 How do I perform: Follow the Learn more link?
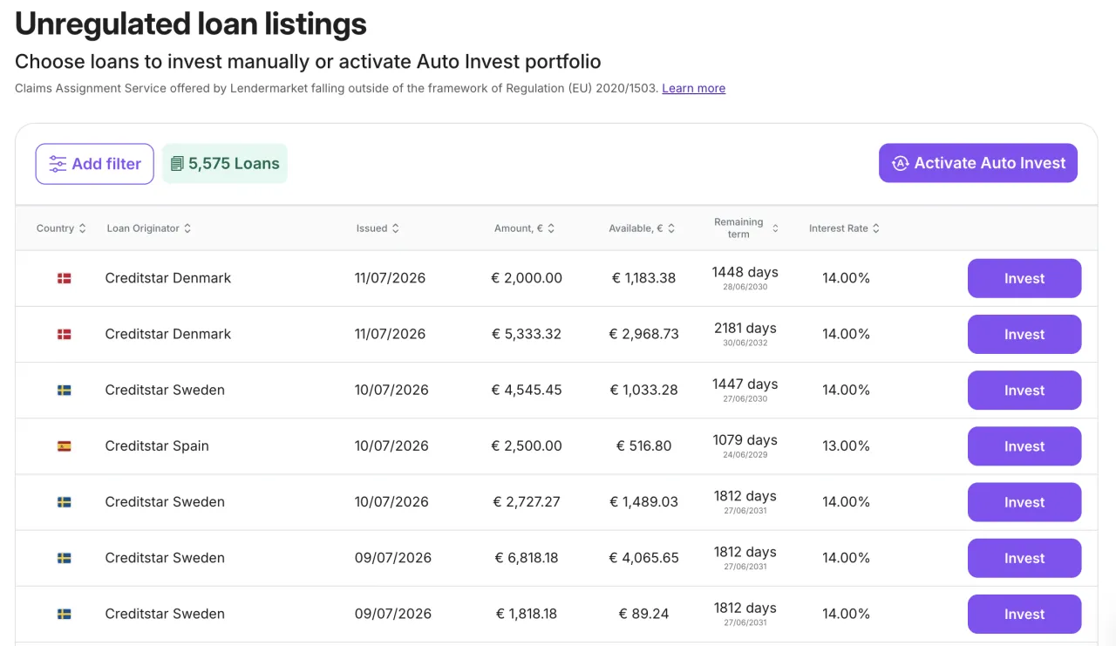tap(693, 88)
